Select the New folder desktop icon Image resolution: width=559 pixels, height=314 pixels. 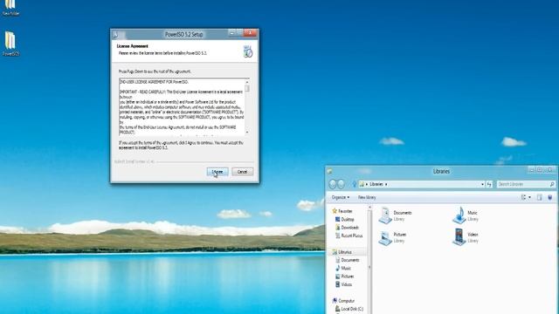10,8
